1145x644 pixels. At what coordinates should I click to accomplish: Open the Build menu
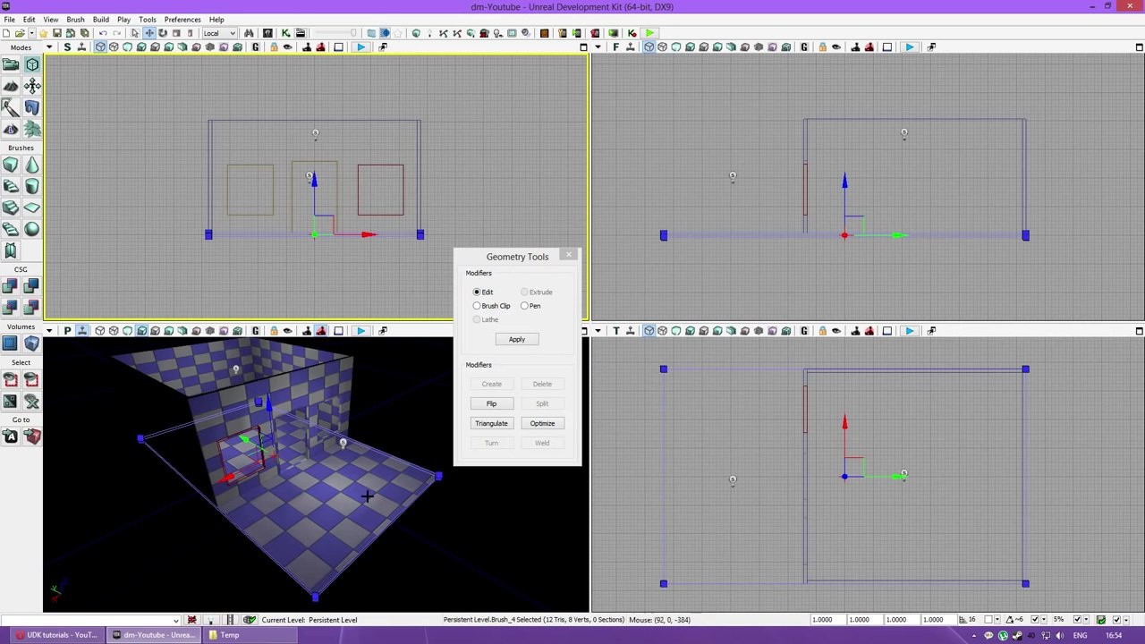pos(100,20)
